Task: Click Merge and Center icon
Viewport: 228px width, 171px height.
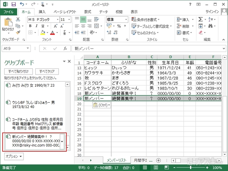Action: (97, 26)
